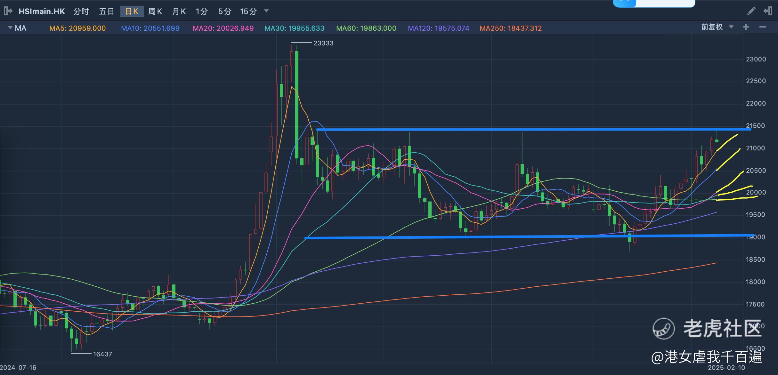This screenshot has height=375, width=778.
Task: Open the pencil drawing tool
Action: coord(751,11)
